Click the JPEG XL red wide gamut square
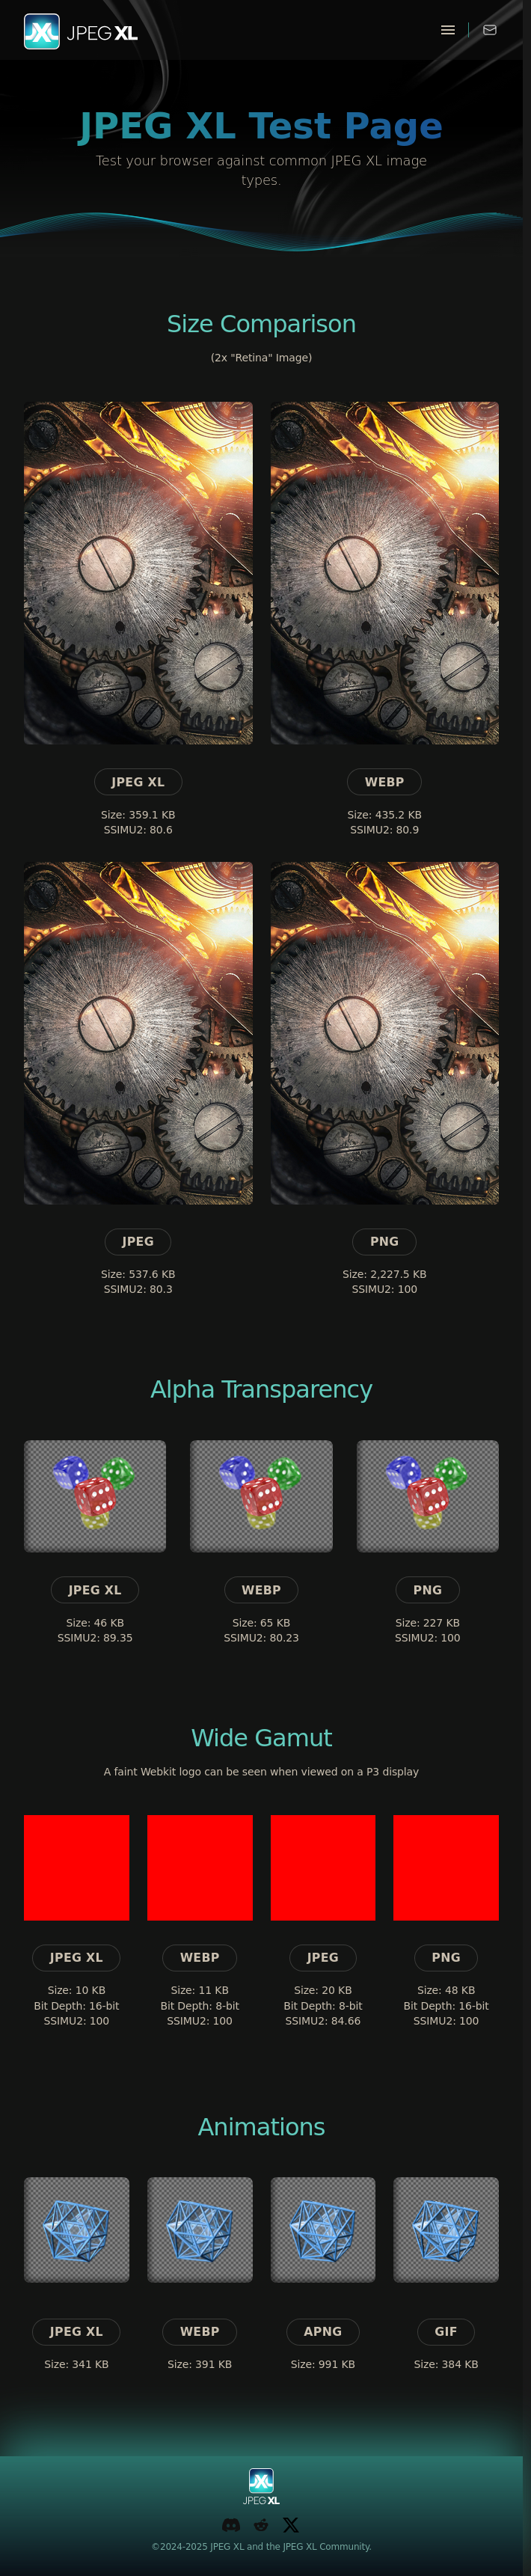The image size is (531, 2576). point(76,1867)
